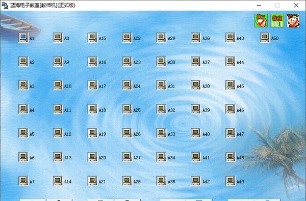Viewport: 306px width, 201px height.
Task: Select student computer A16
Action: [92, 62]
